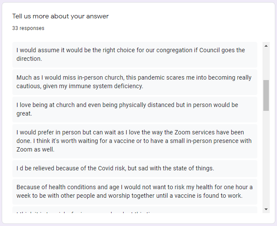Click the "Tell us more about your answer" heading
This screenshot has height=226, width=277.
[x=60, y=16]
